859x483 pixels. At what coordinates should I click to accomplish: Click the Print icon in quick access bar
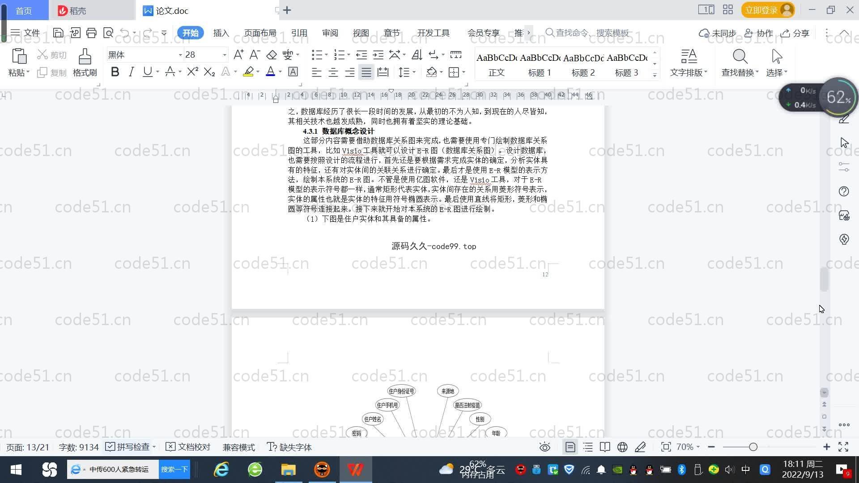click(91, 33)
